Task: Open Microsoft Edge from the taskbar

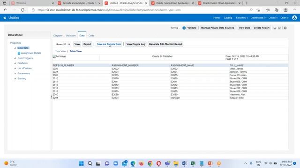Action: click(133, 163)
